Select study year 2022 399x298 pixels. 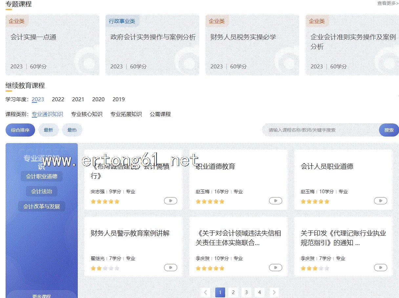(58, 99)
